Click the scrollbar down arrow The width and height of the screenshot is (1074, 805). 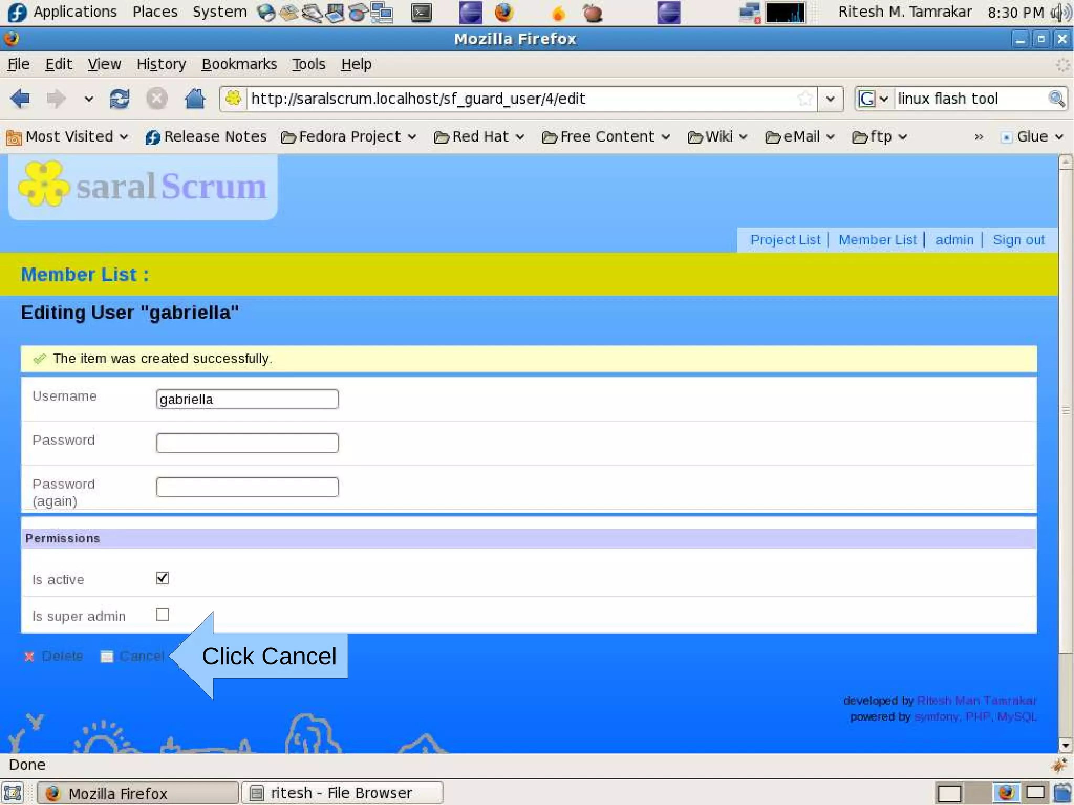1065,745
